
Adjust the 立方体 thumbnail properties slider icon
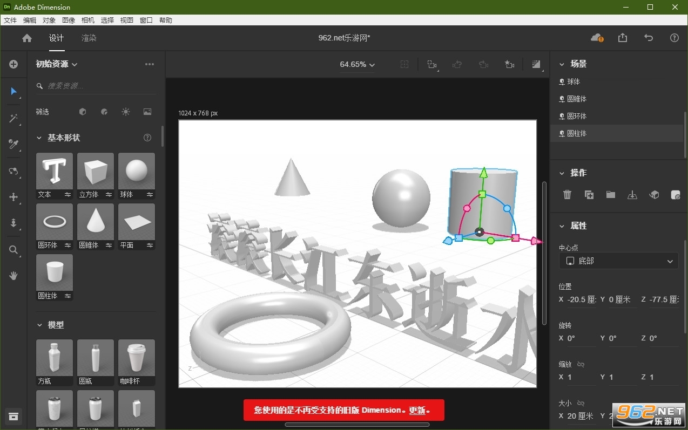(x=109, y=195)
